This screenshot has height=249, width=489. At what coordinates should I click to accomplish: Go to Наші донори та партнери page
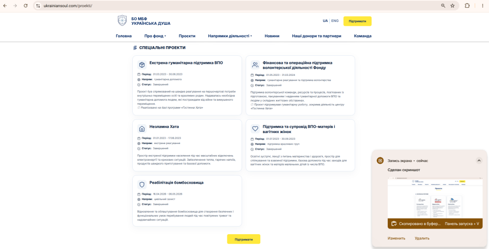click(317, 36)
